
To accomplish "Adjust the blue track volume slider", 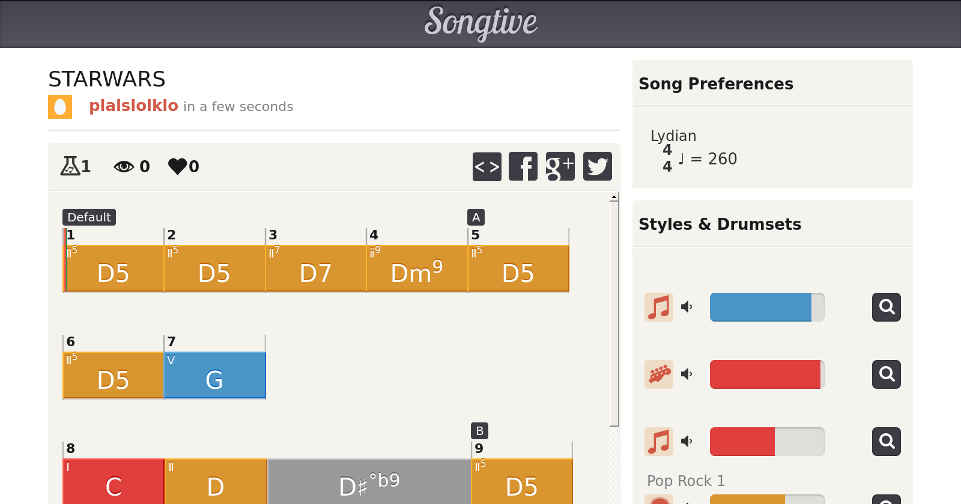I will point(766,307).
